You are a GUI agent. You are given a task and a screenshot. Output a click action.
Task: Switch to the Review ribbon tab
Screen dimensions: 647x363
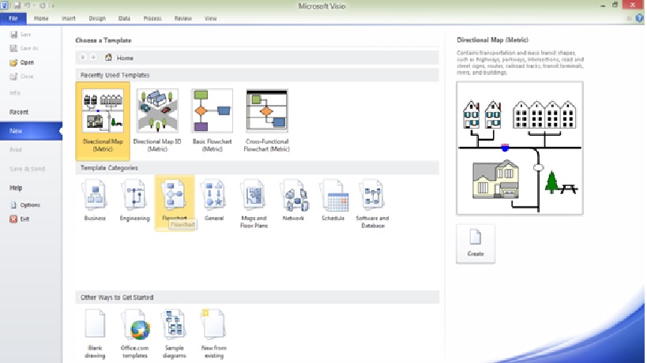click(x=182, y=18)
